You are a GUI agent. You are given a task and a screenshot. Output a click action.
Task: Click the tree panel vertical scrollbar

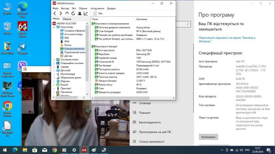[x=87, y=53]
